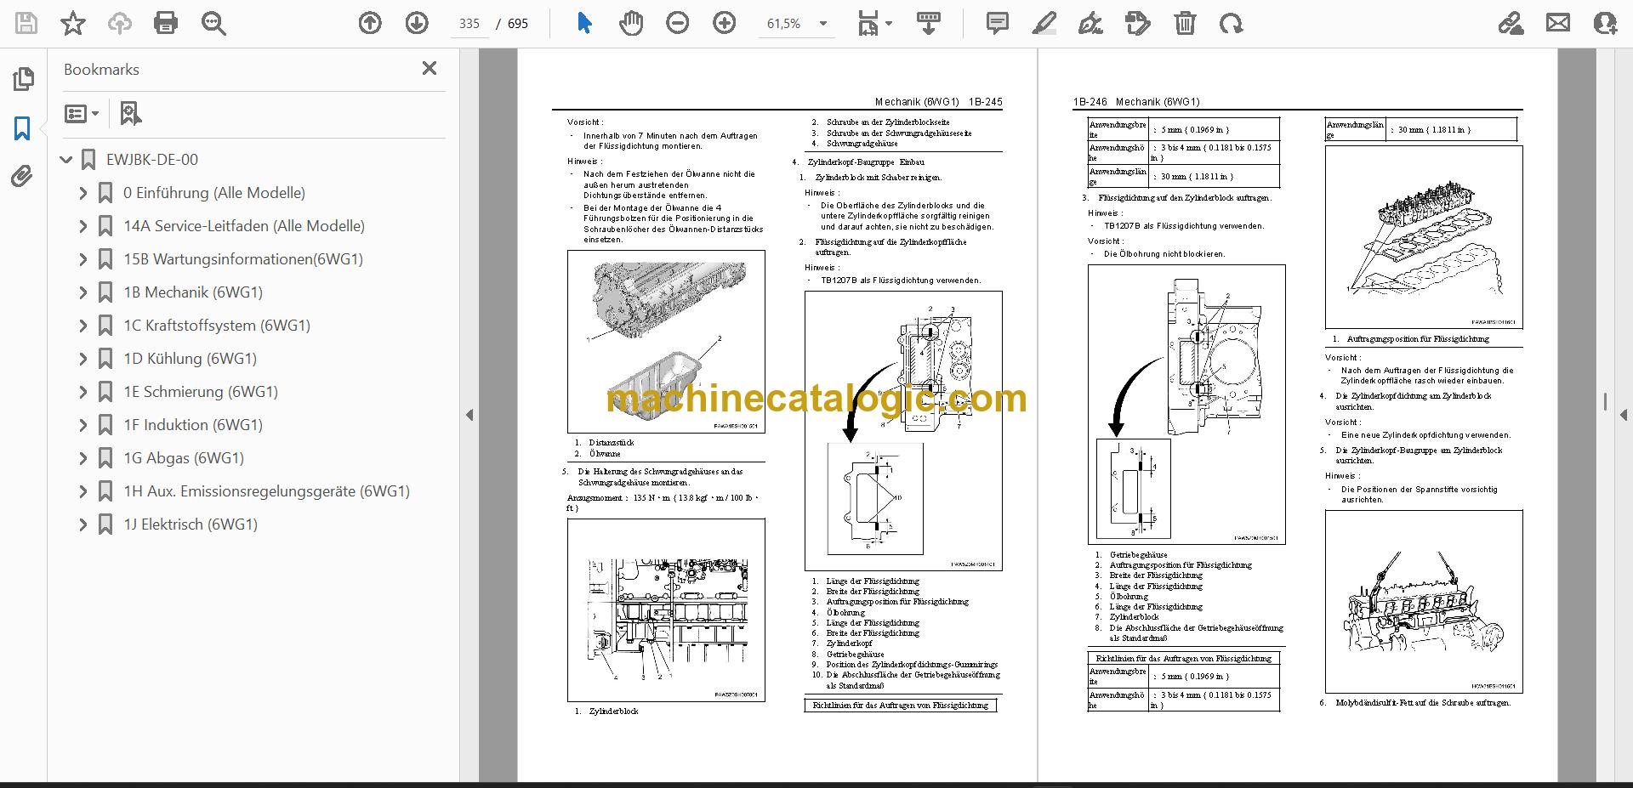Click the delete trash icon
This screenshot has height=788, width=1633.
(x=1185, y=23)
